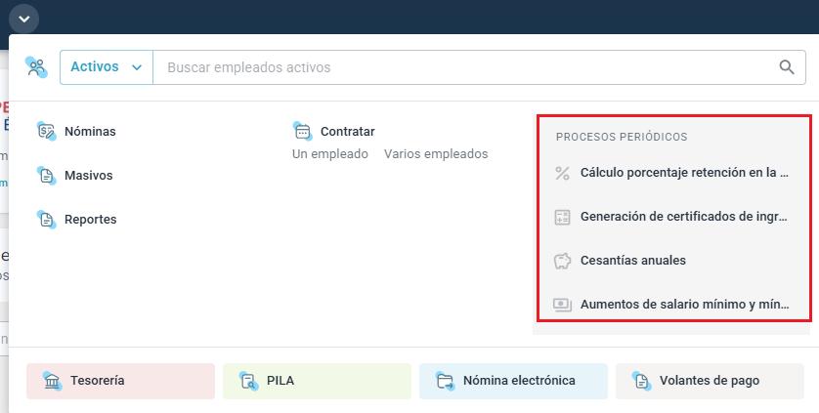The width and height of the screenshot is (819, 413).
Task: Open Cesantías anuales process
Action: pos(632,261)
